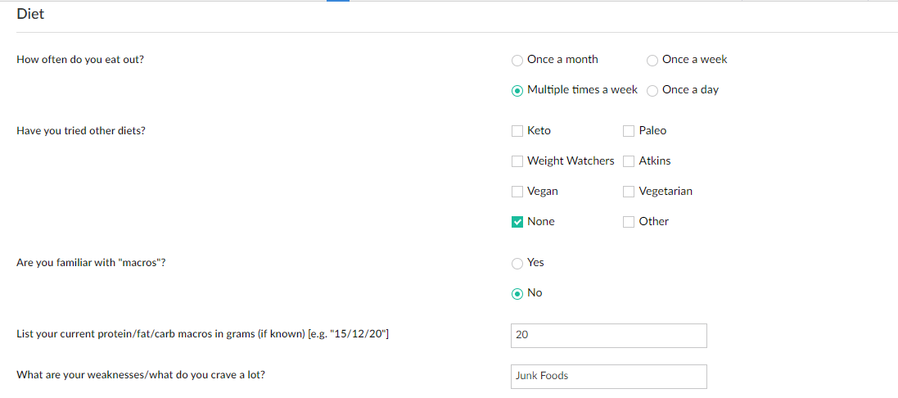
Task: Mark the Vegan checkbox
Action: pyautogui.click(x=517, y=192)
